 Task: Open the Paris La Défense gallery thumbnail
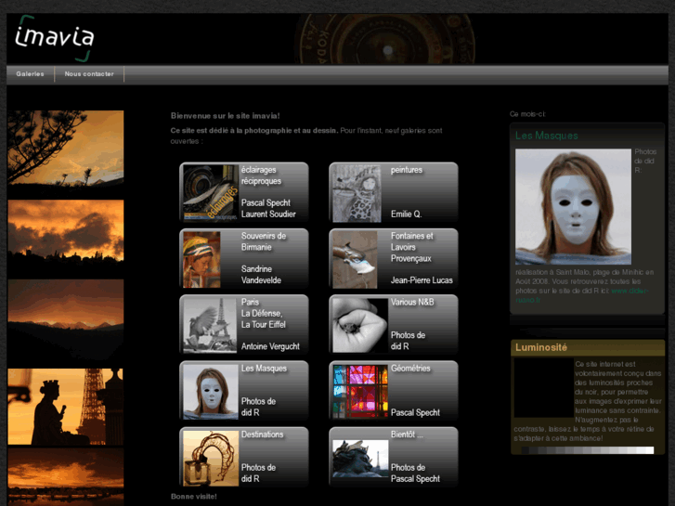pyautogui.click(x=210, y=326)
